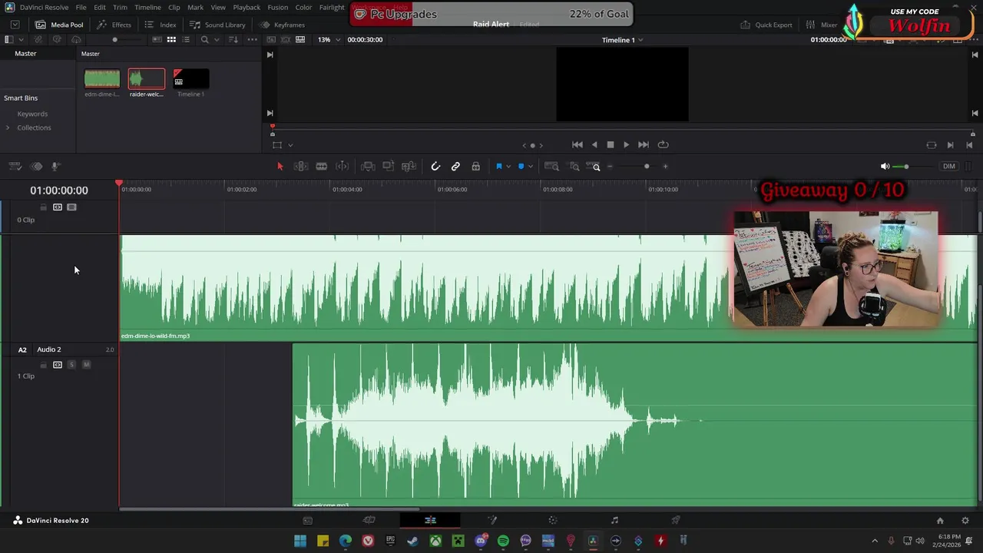Viewport: 983px width, 553px height.
Task: Click the Quick Export button
Action: (766, 25)
